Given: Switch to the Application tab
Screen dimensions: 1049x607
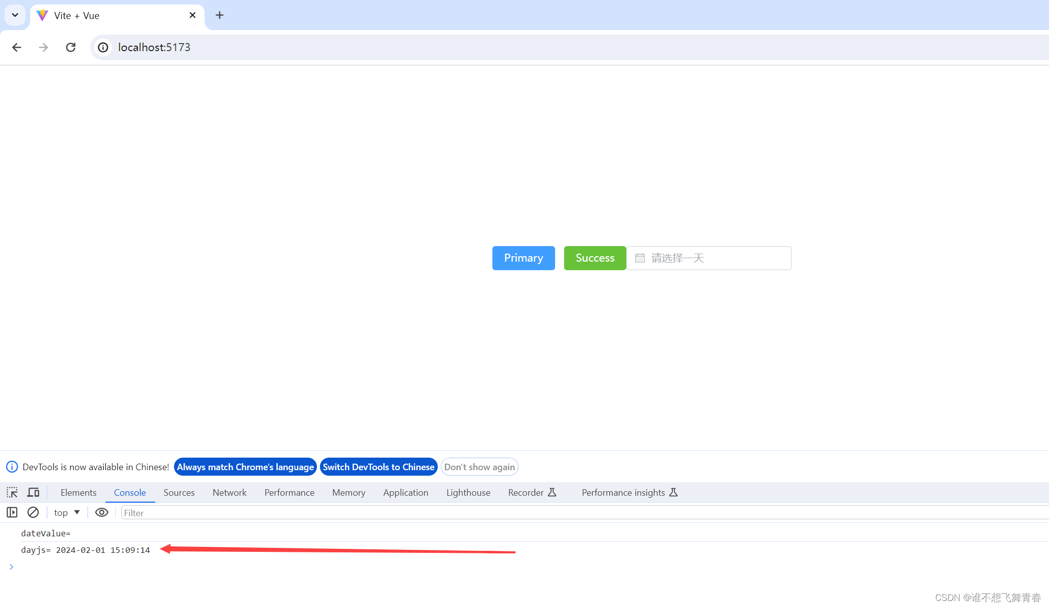Looking at the screenshot, I should [406, 492].
